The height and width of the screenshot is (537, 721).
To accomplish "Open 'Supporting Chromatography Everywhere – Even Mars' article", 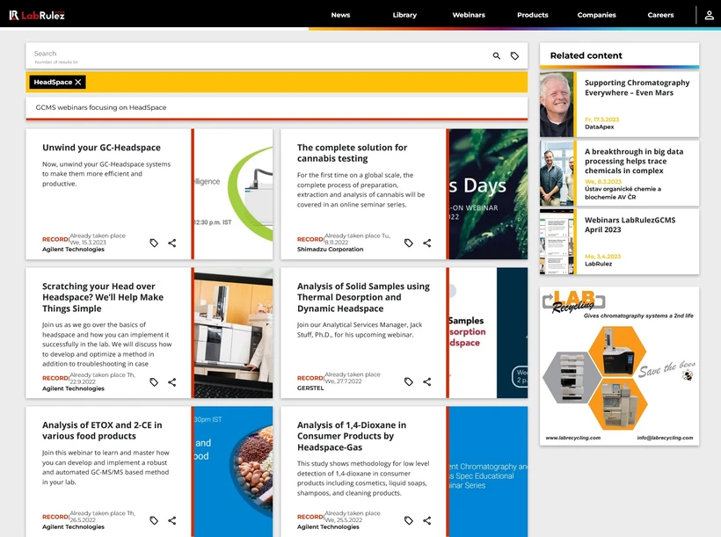I will pyautogui.click(x=637, y=88).
